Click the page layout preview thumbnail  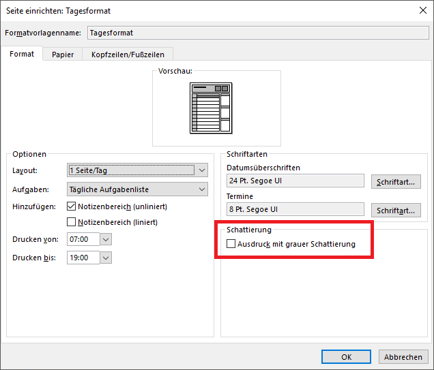point(211,108)
